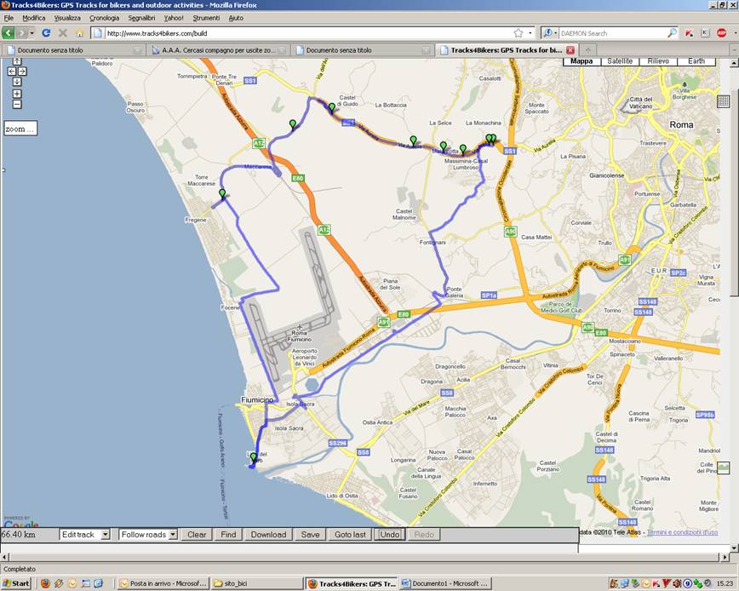Pan the map left with the arrow

pos(12,72)
